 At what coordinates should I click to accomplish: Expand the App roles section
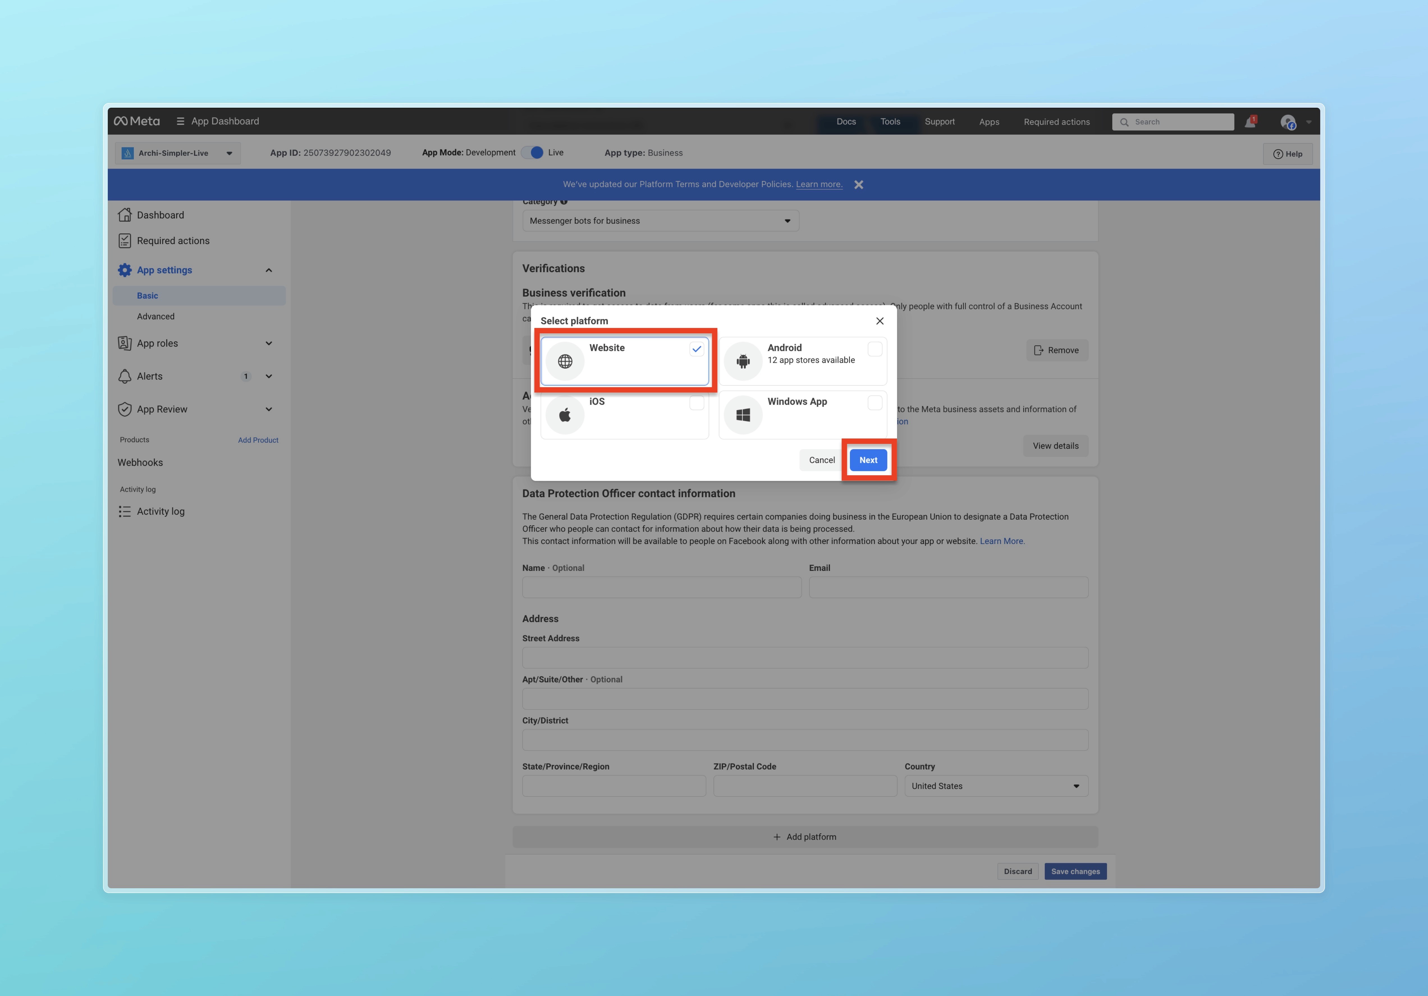(x=269, y=343)
